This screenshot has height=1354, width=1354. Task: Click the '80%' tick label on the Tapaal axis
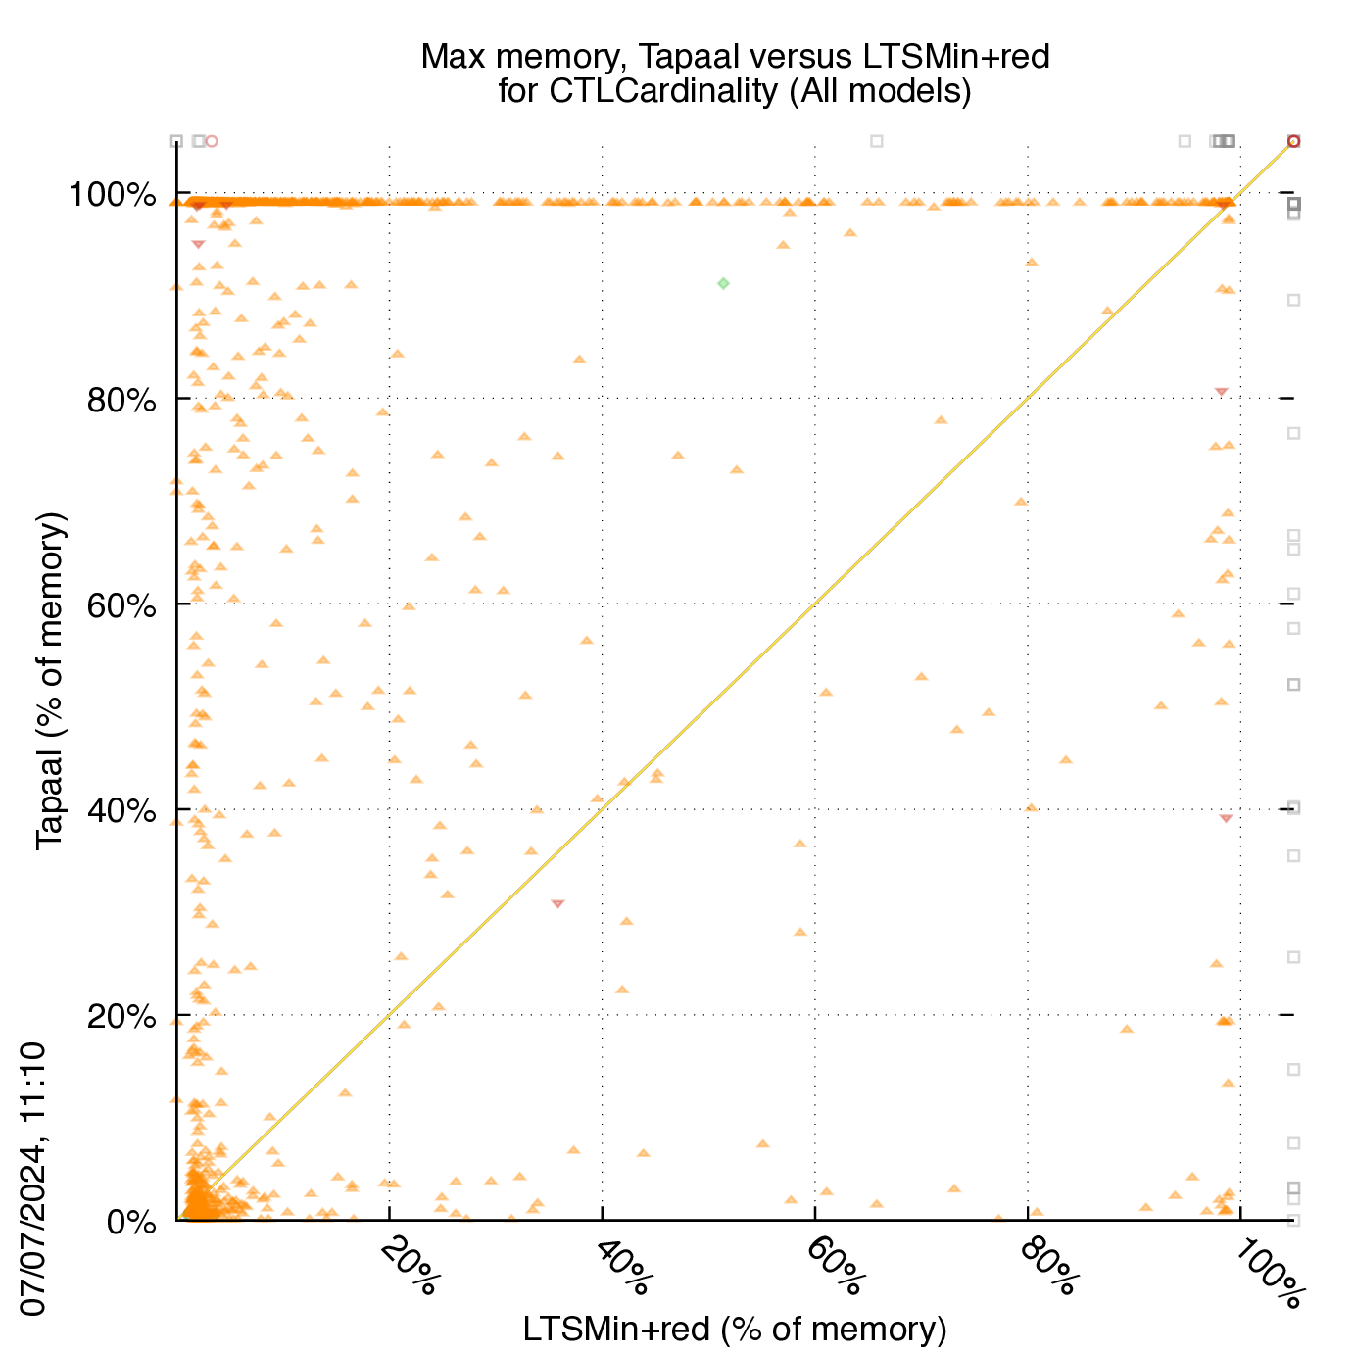coord(121,400)
